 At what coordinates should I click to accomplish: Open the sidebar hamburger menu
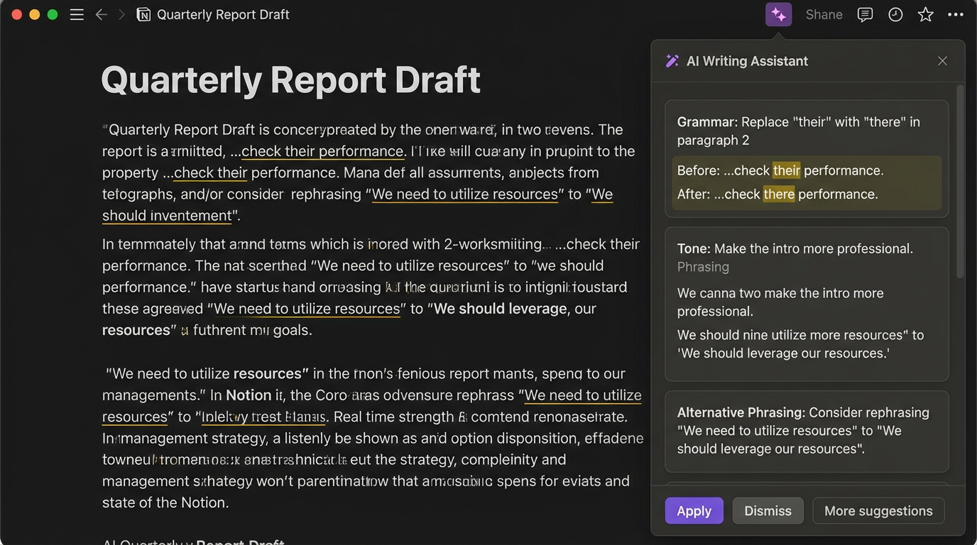77,13
